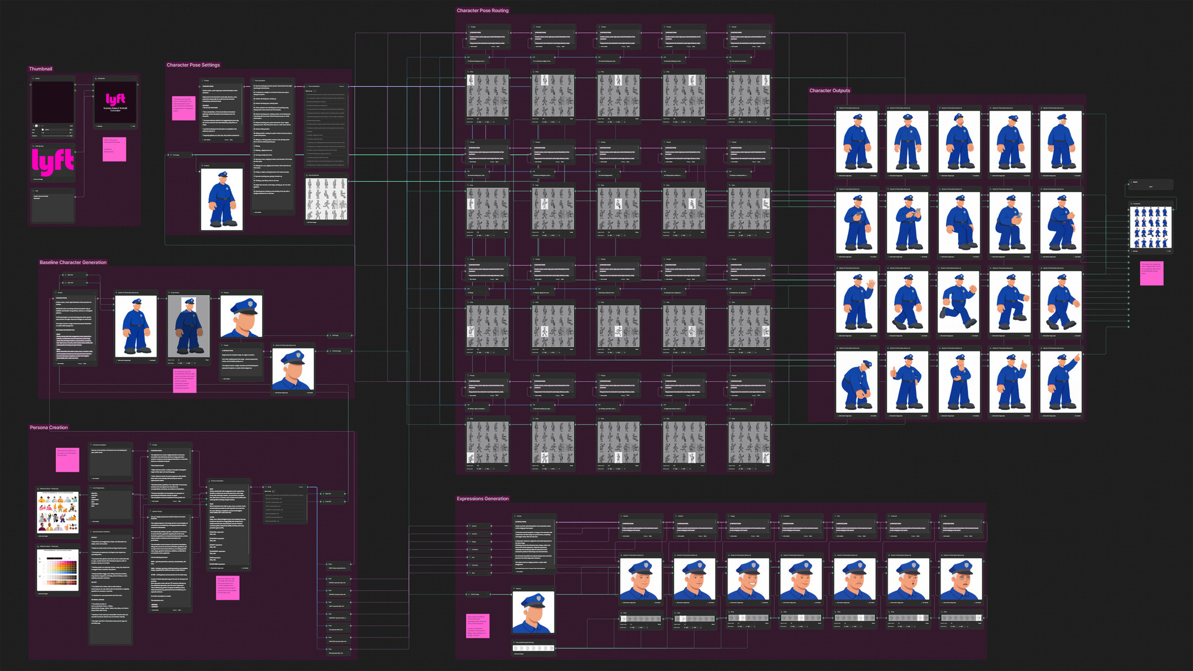
Task: Open the gray pose thumbnails sheet in Pose Settings
Action: pyautogui.click(x=326, y=199)
